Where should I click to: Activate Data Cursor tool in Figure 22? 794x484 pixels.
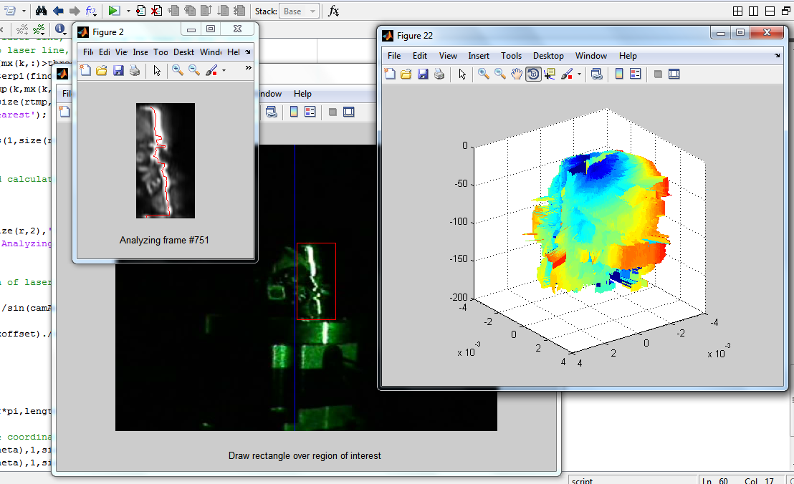click(550, 74)
